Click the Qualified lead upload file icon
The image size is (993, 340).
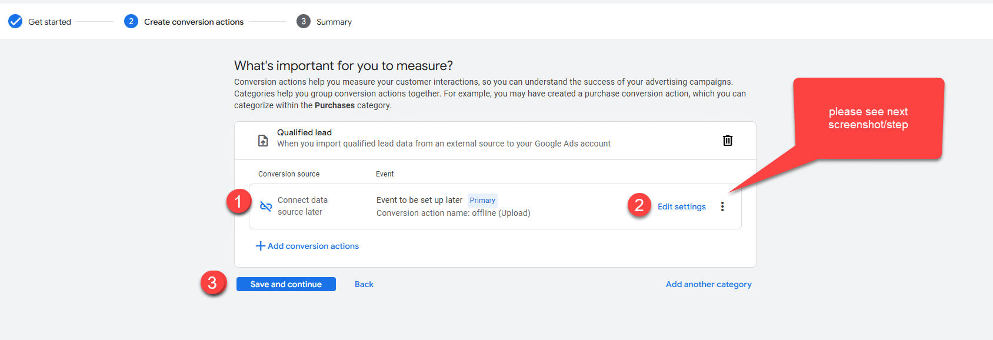pyautogui.click(x=263, y=141)
